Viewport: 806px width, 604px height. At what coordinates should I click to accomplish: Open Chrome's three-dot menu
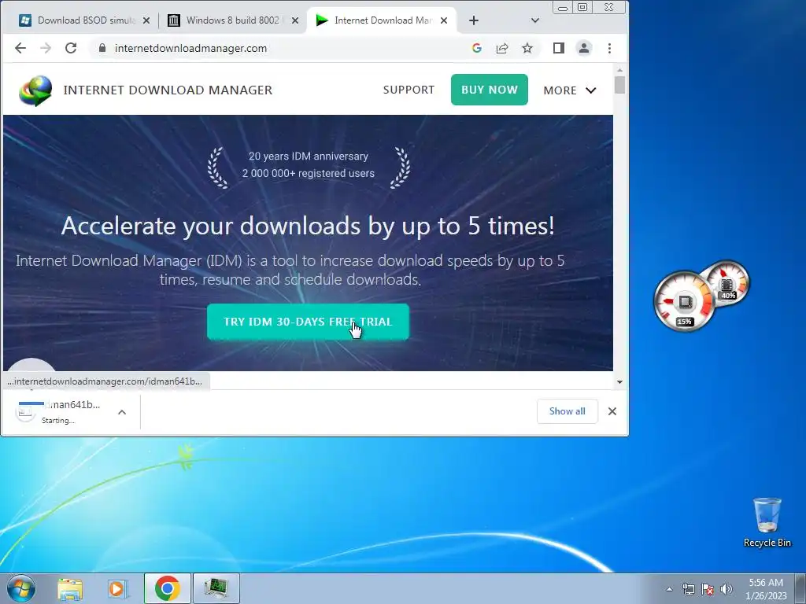610,48
